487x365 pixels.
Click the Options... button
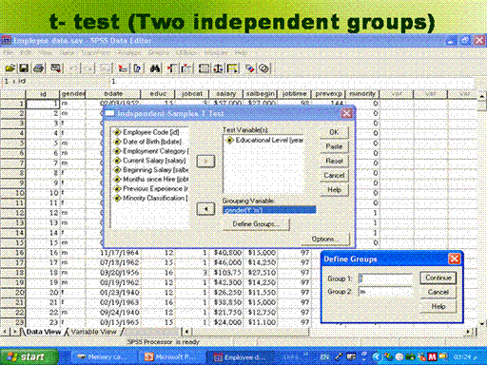[325, 239]
